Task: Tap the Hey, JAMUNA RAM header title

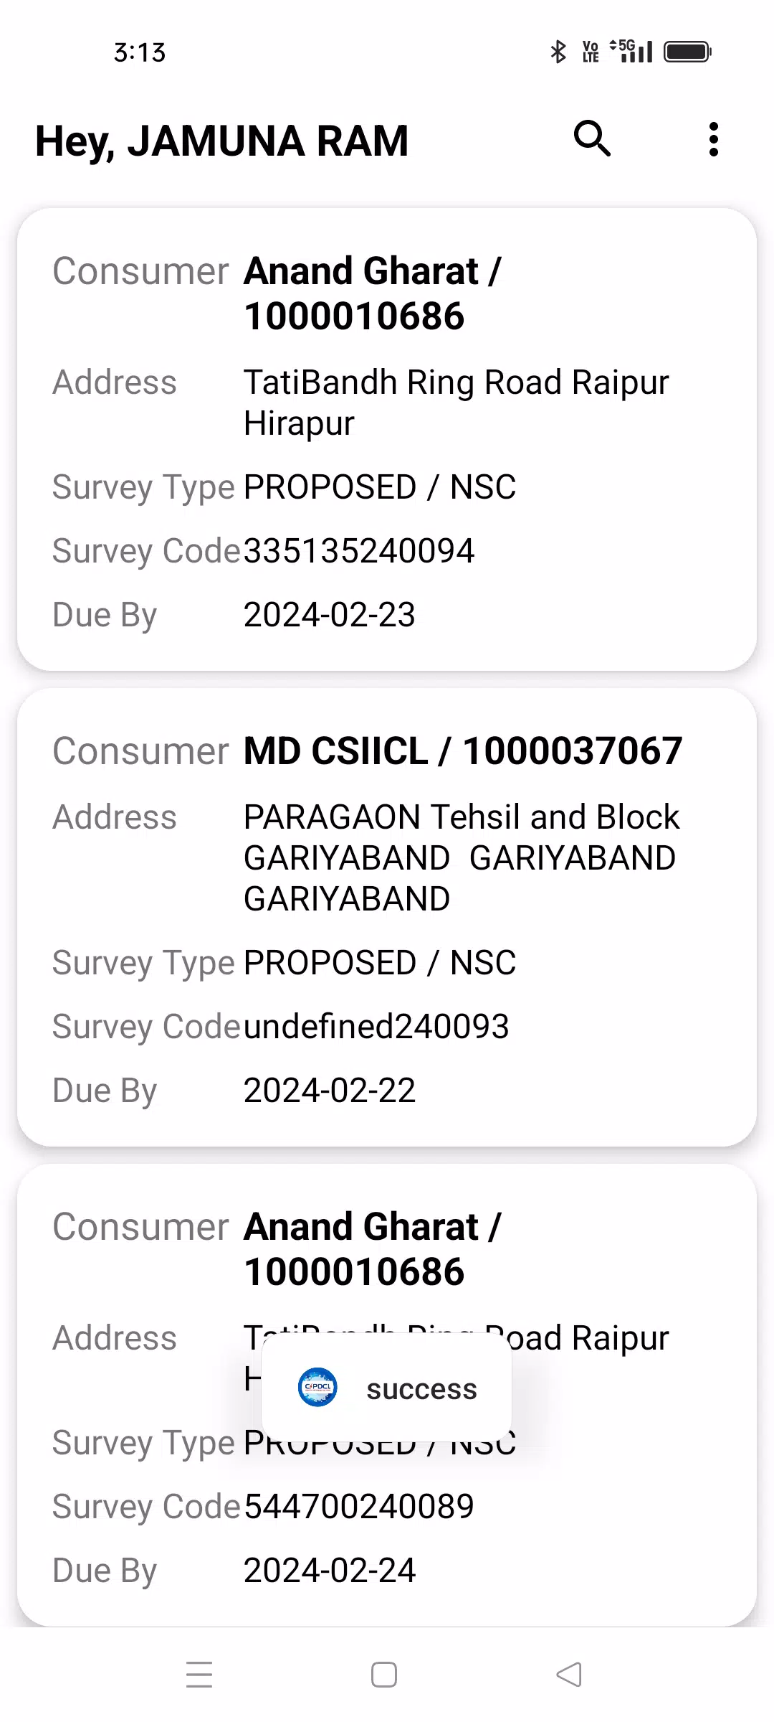Action: pyautogui.click(x=221, y=141)
